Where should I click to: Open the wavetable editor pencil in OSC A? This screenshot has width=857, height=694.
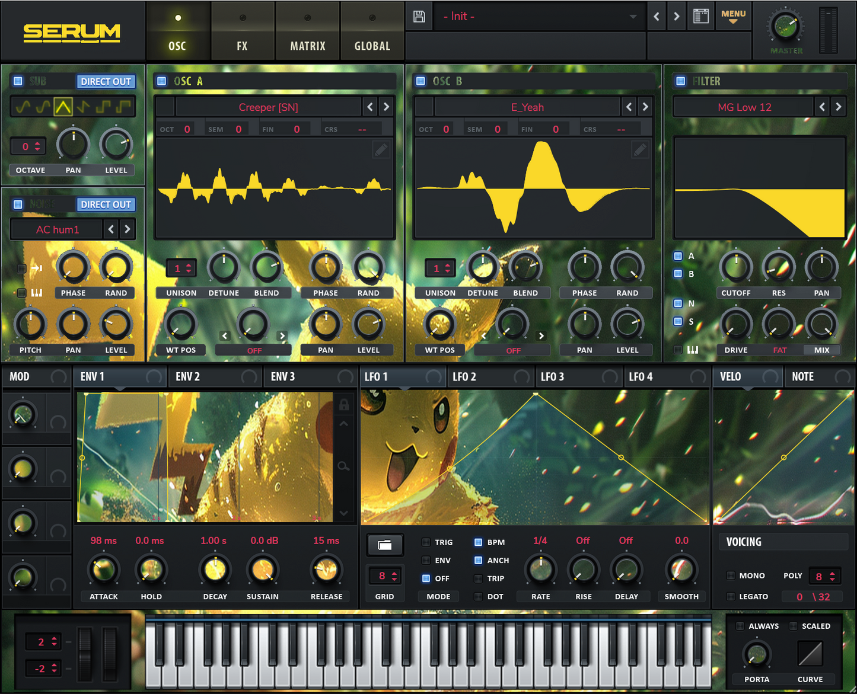pos(381,149)
